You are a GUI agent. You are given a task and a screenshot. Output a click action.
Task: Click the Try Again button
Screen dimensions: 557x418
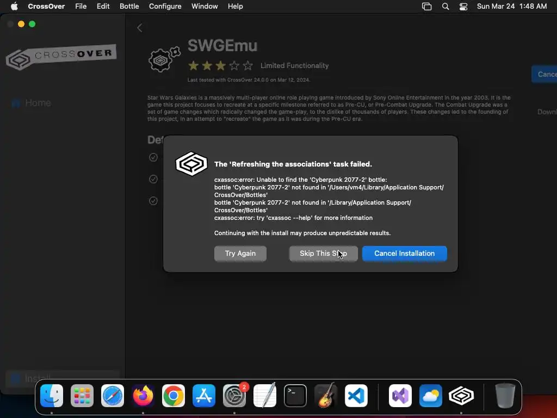[x=240, y=254]
